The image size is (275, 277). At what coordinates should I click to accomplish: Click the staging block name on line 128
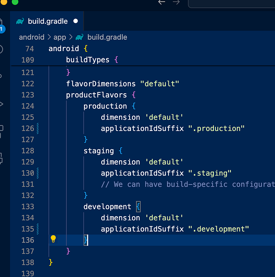point(98,151)
